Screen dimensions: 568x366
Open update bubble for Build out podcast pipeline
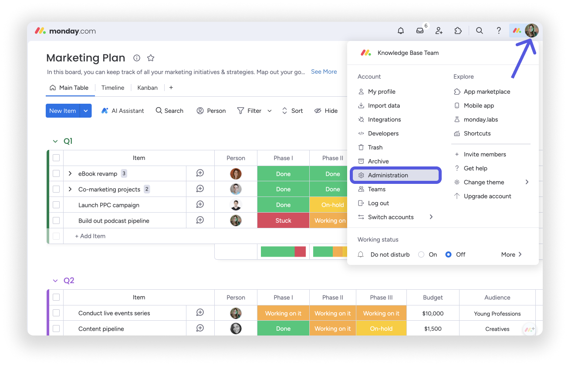[200, 220]
